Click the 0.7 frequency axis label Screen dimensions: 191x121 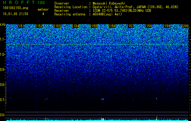(2, 100)
